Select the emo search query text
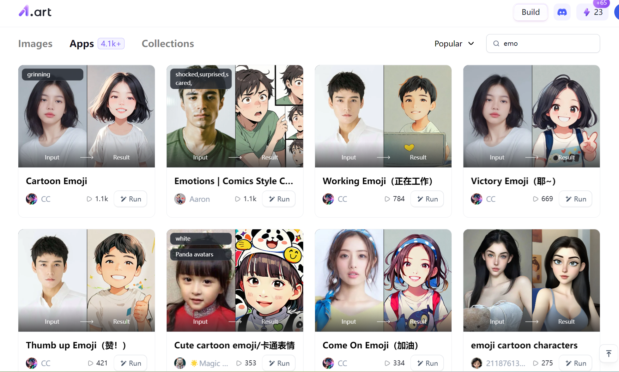 pos(511,43)
